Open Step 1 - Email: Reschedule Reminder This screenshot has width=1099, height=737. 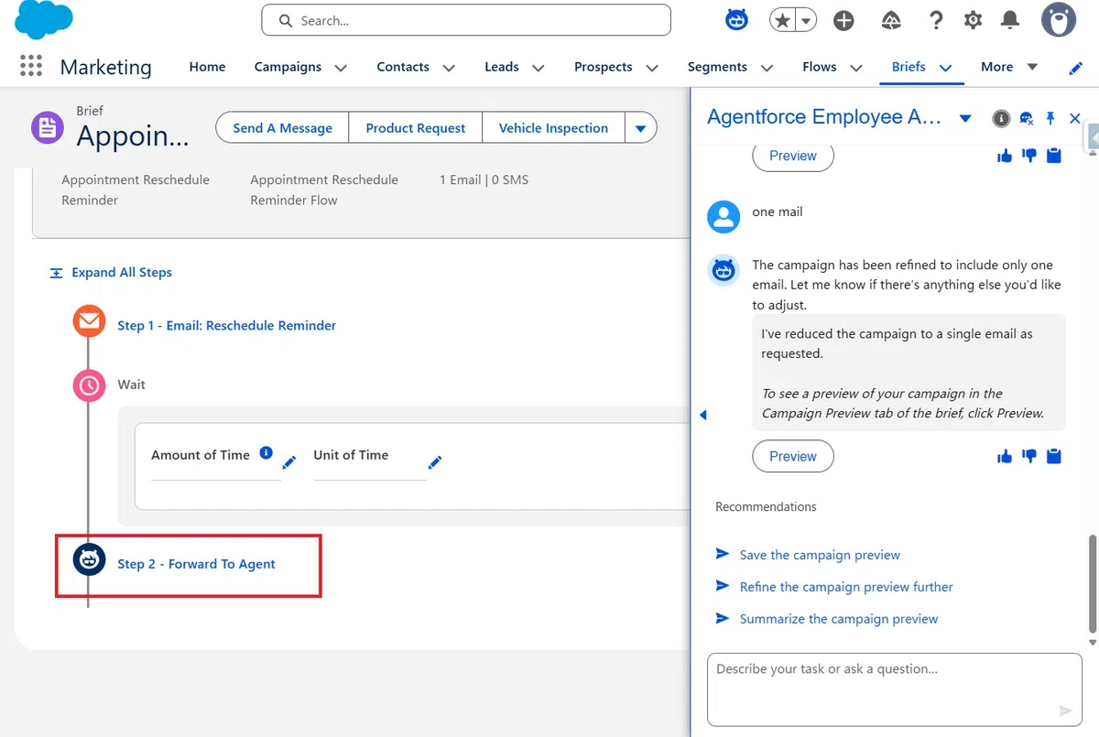point(226,325)
